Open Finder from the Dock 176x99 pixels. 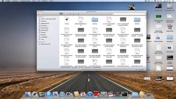[28, 94]
